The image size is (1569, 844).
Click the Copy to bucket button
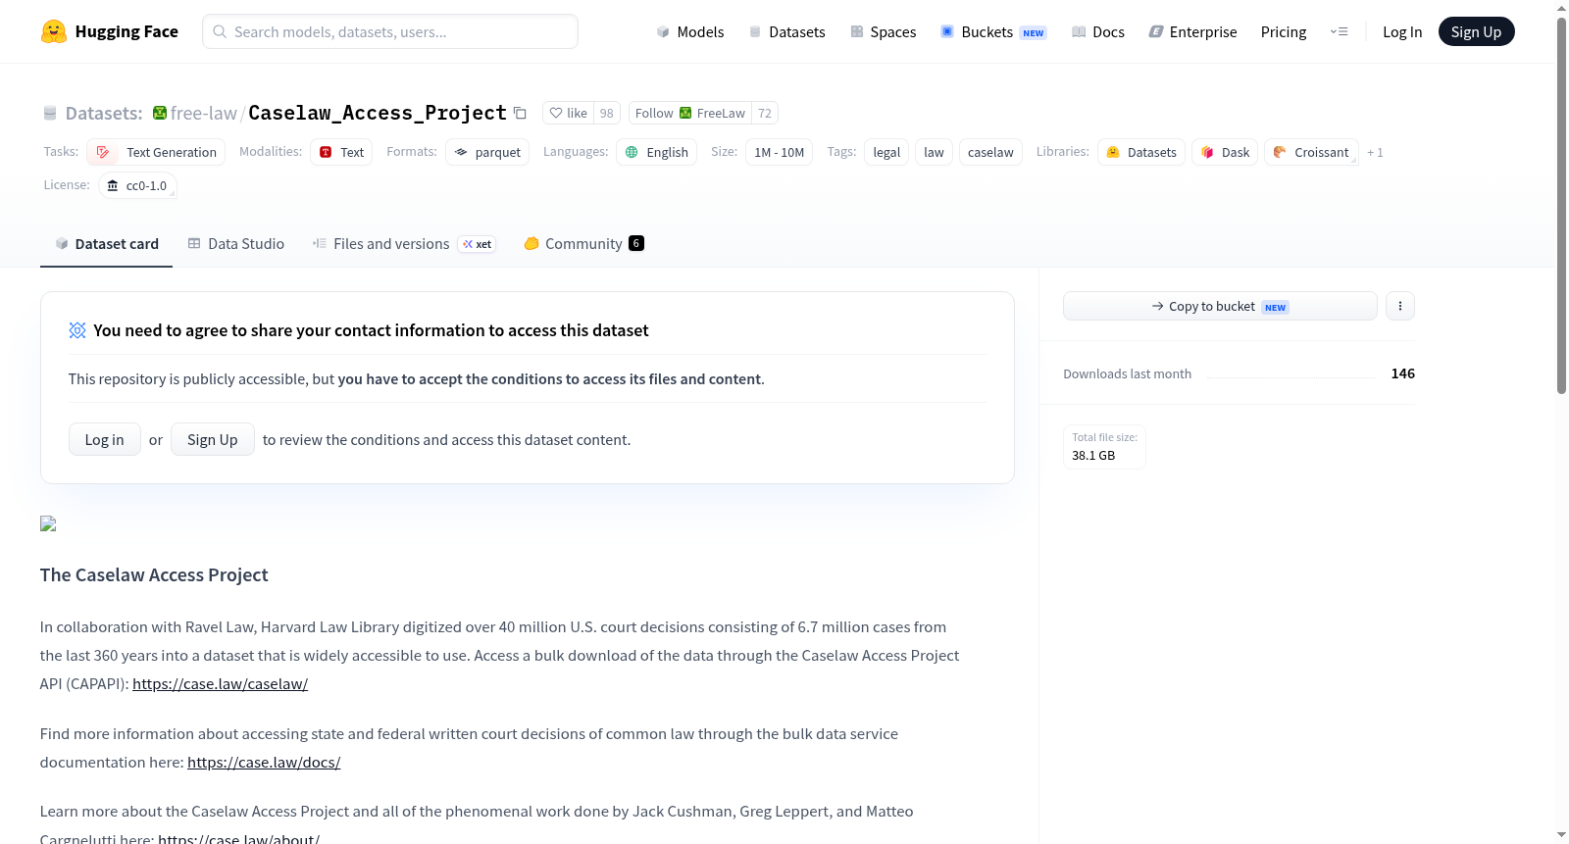pyautogui.click(x=1220, y=306)
